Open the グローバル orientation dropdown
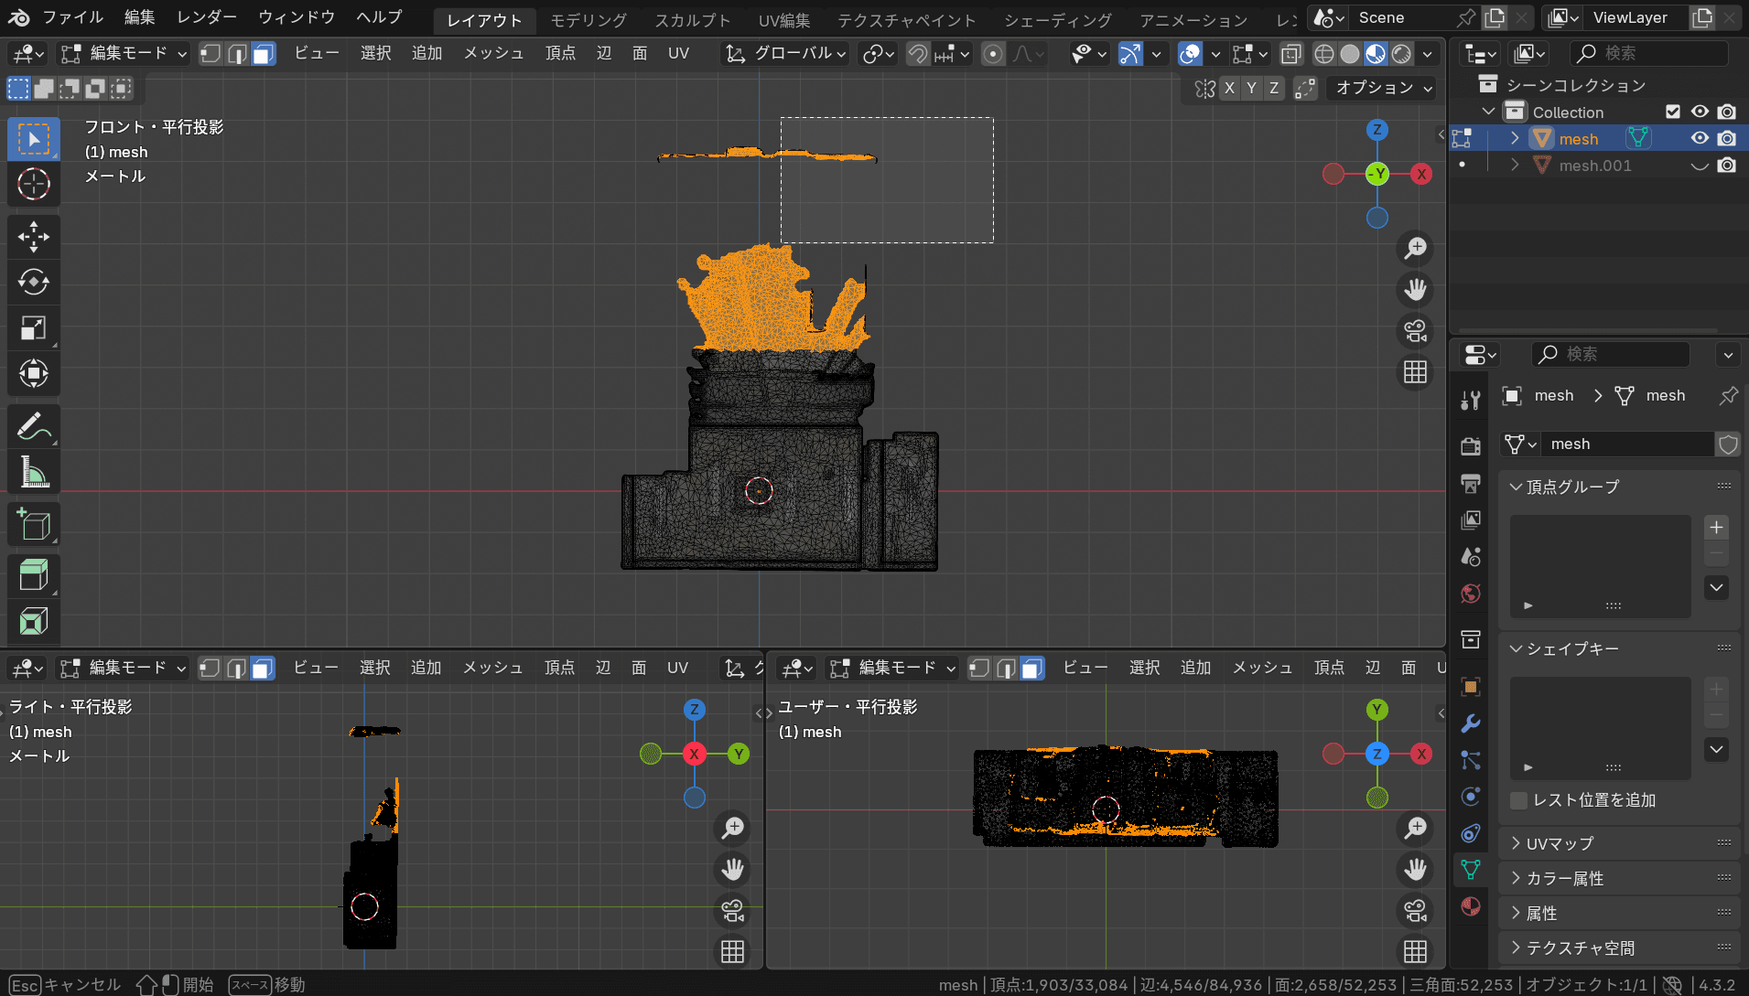This screenshot has height=996, width=1749. click(x=785, y=54)
